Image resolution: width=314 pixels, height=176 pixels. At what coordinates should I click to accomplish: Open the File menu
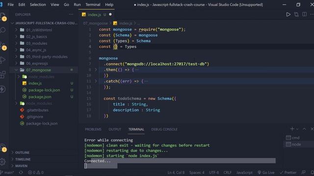(11, 4)
